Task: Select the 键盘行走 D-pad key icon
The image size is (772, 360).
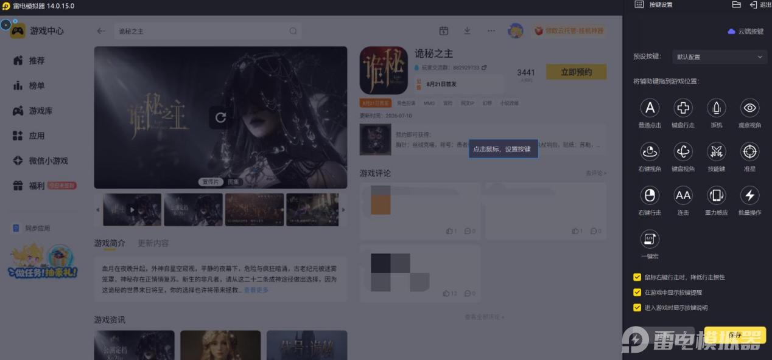Action: [x=683, y=108]
